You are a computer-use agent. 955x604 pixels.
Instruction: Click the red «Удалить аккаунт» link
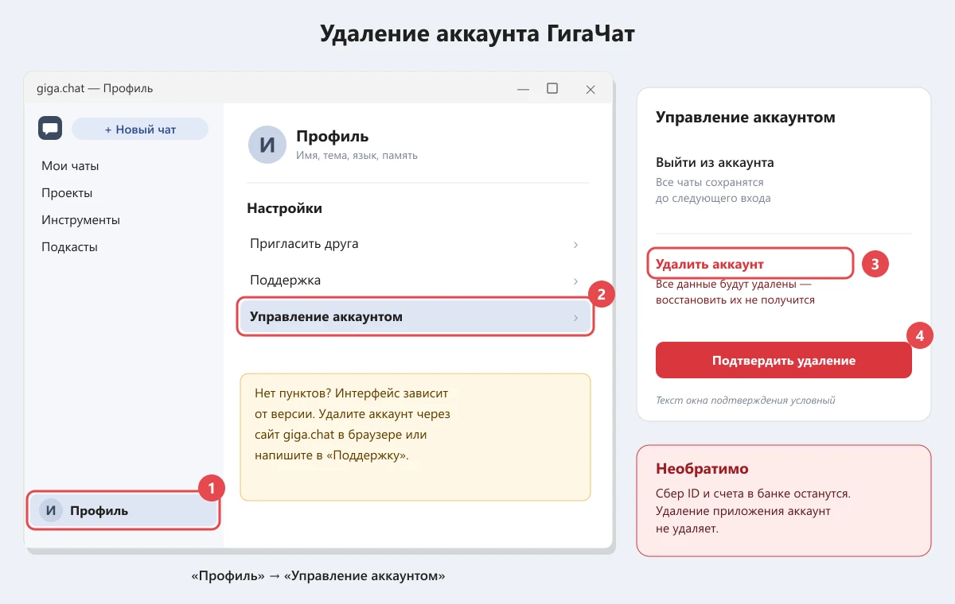tap(709, 264)
